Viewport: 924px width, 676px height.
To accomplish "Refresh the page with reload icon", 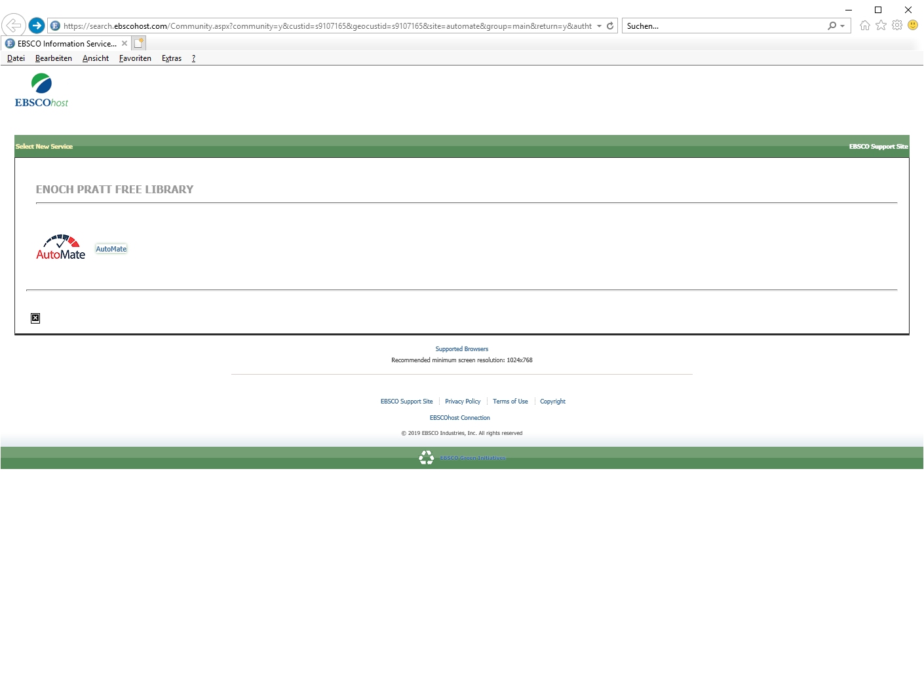I will 610,26.
